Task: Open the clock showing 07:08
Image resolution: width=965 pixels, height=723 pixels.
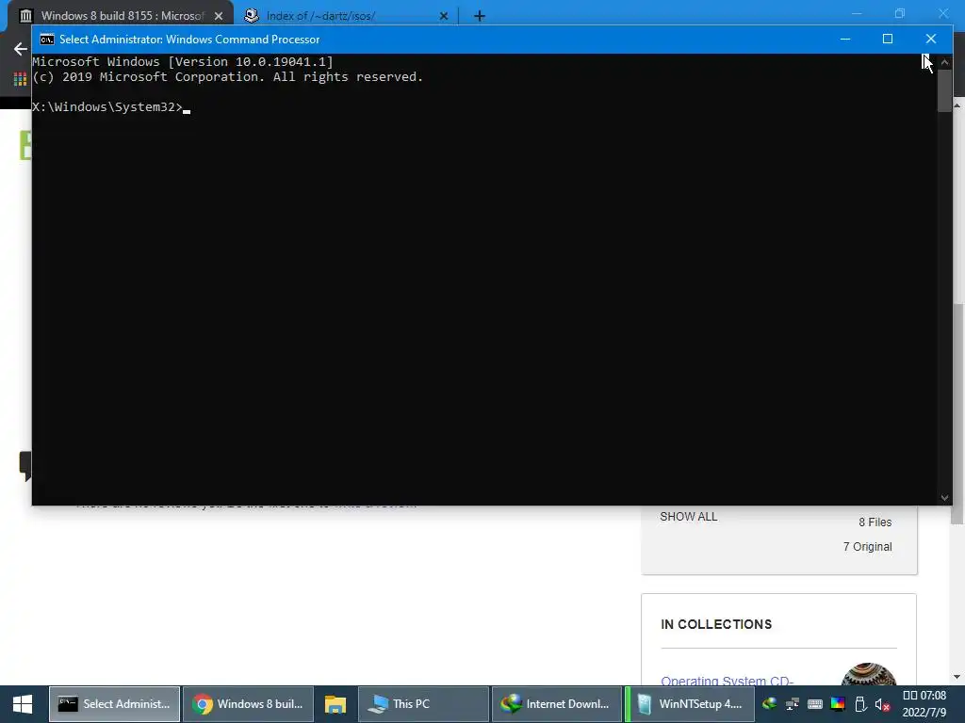Action: 924,704
